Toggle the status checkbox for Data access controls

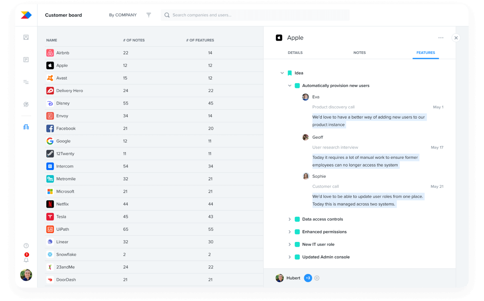(x=297, y=219)
